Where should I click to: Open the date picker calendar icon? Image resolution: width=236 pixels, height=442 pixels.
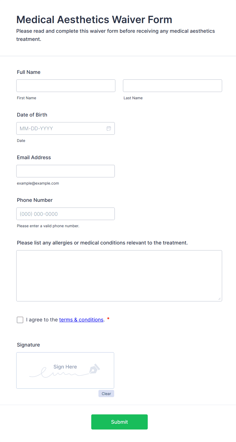(109, 128)
